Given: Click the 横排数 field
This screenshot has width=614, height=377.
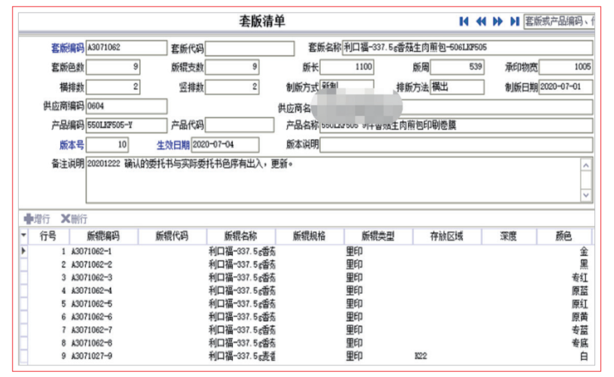Looking at the screenshot, I should pyautogui.click(x=113, y=87).
